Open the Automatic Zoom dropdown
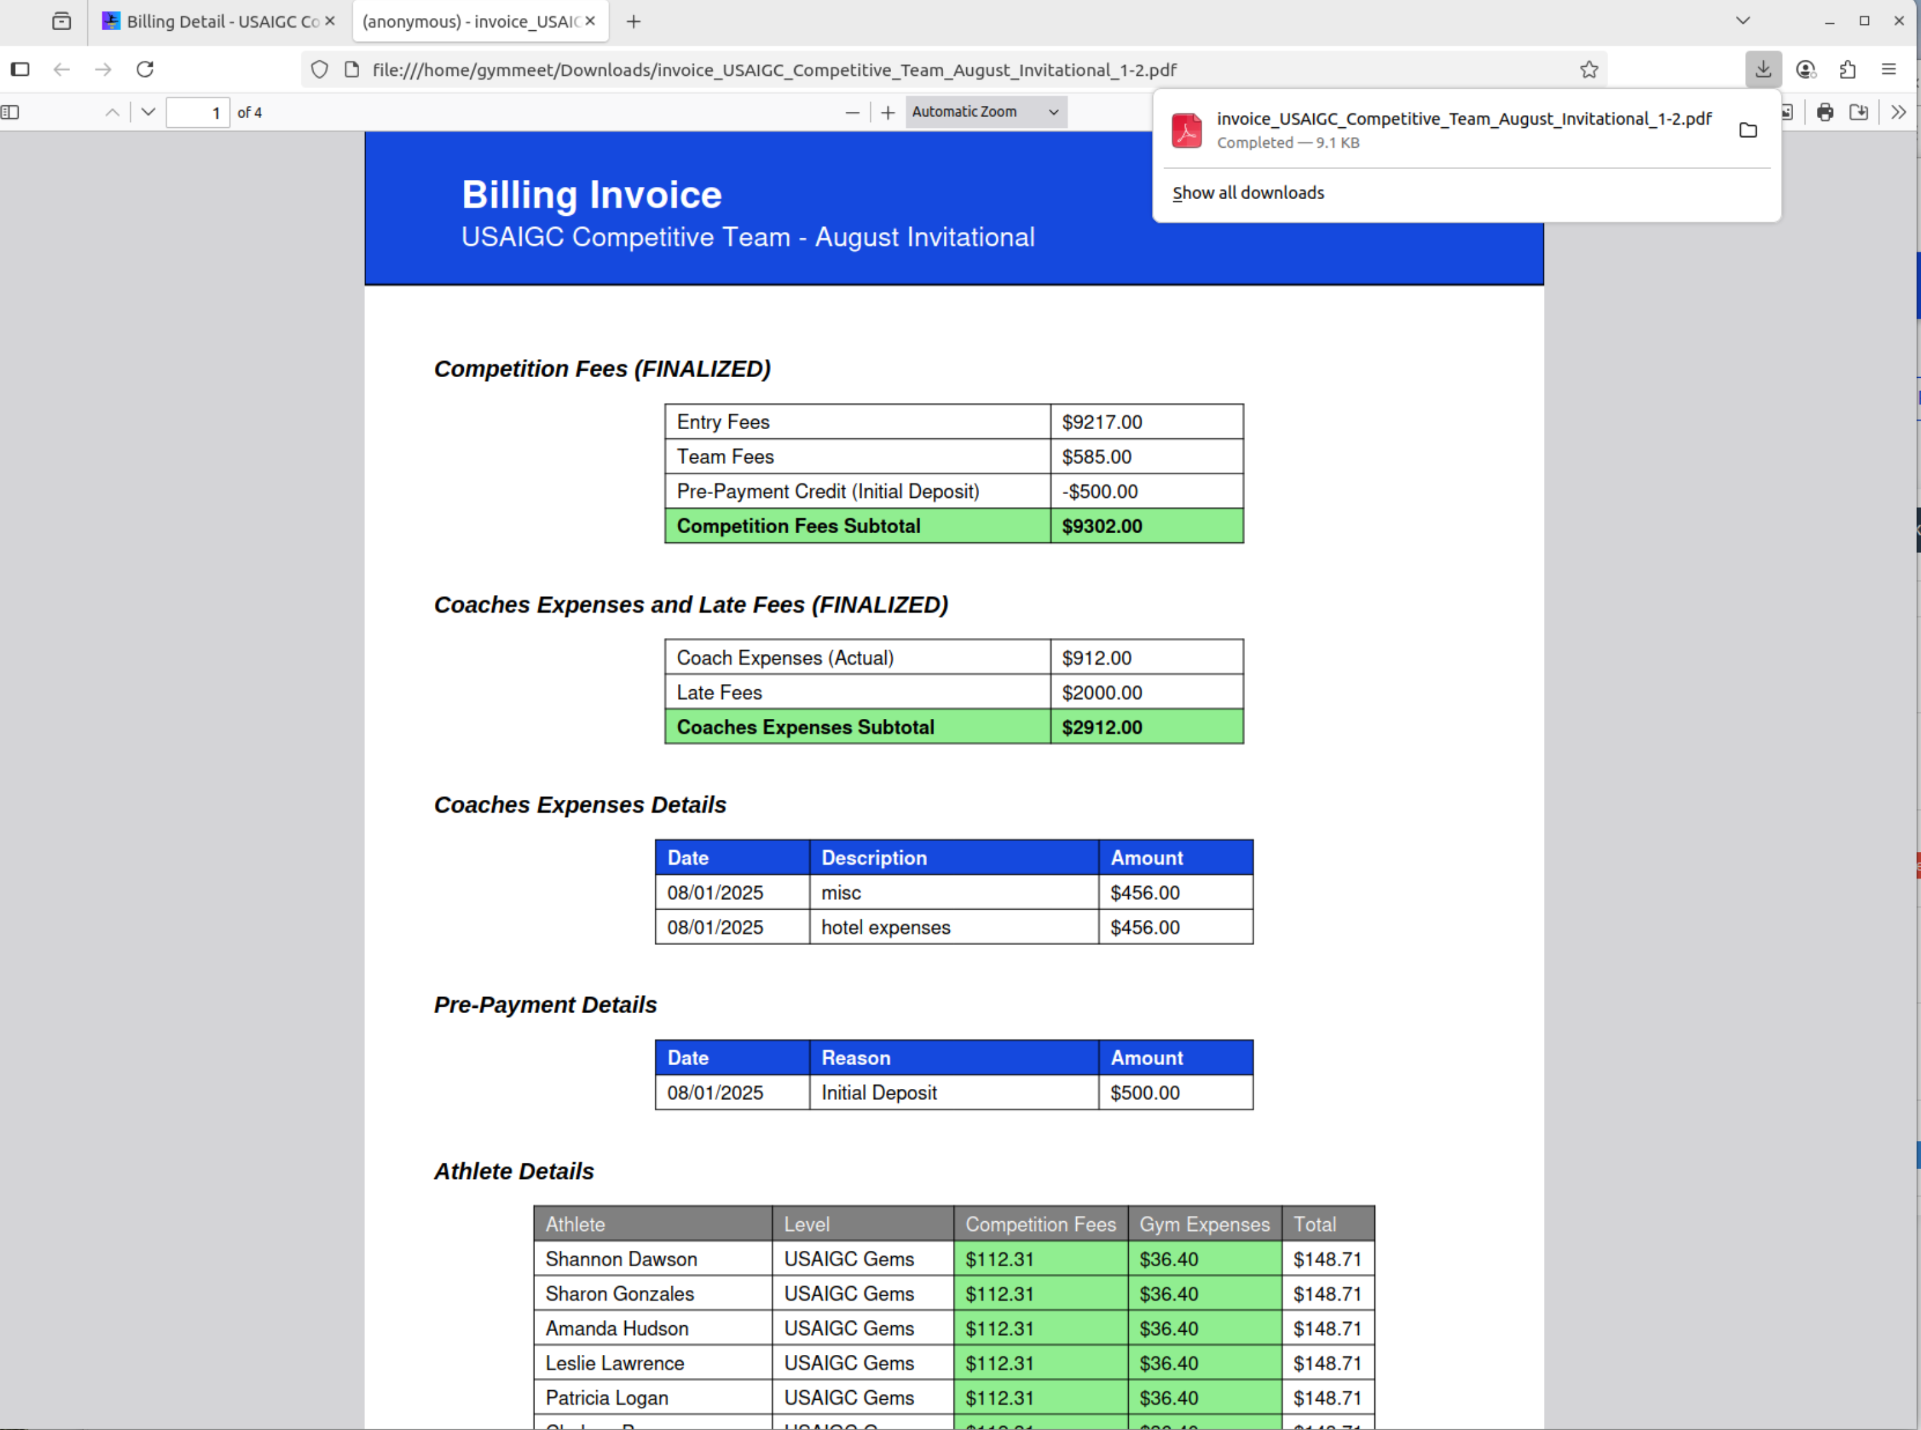Viewport: 1921px width, 1430px height. [x=986, y=112]
